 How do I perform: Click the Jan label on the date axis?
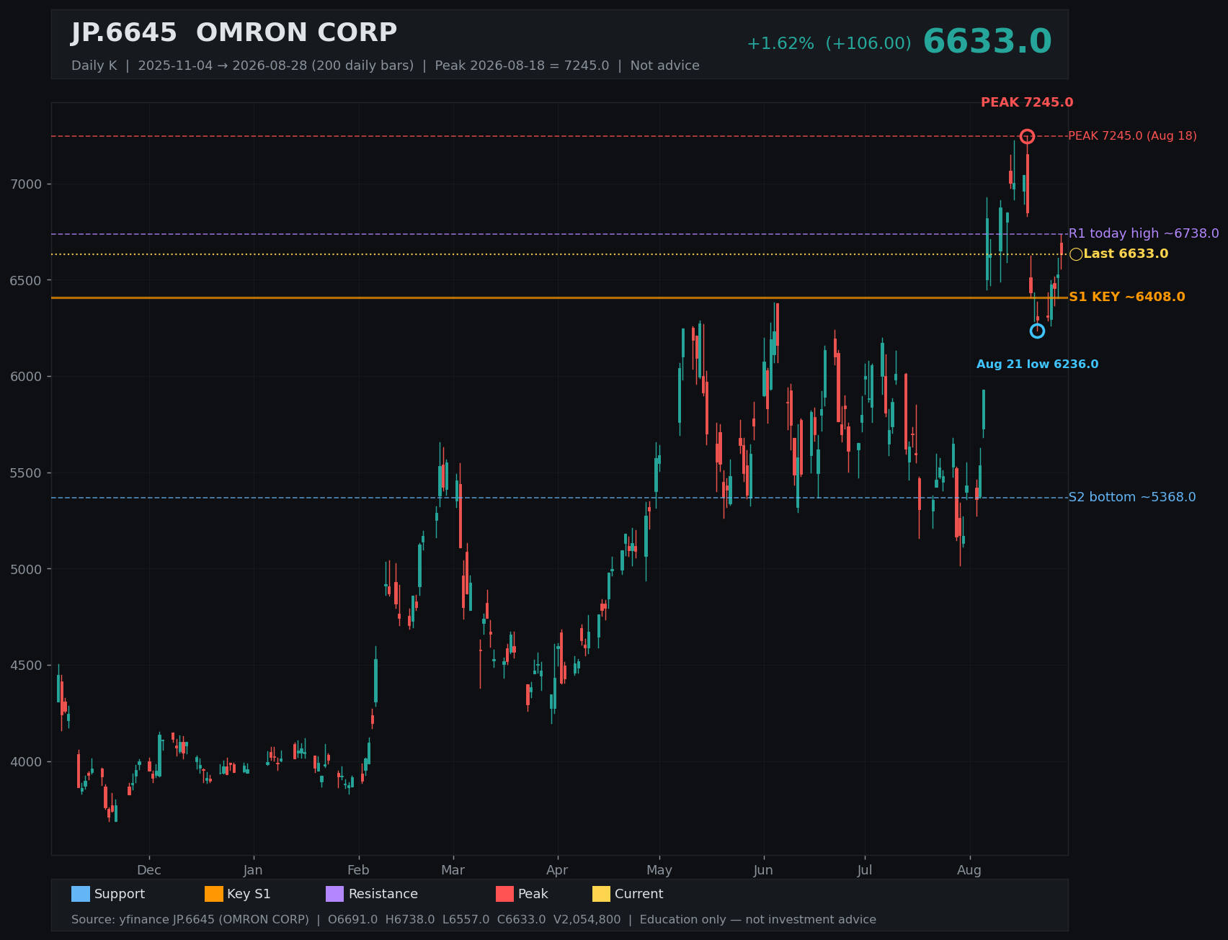pos(253,870)
